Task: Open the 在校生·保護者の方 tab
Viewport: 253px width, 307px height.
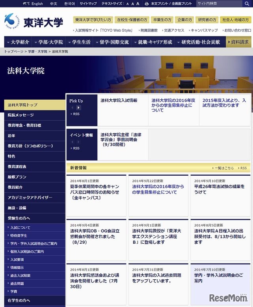Action: coord(132,20)
